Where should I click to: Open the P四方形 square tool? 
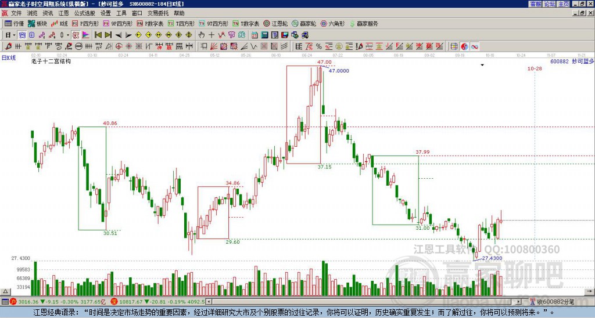(86, 23)
